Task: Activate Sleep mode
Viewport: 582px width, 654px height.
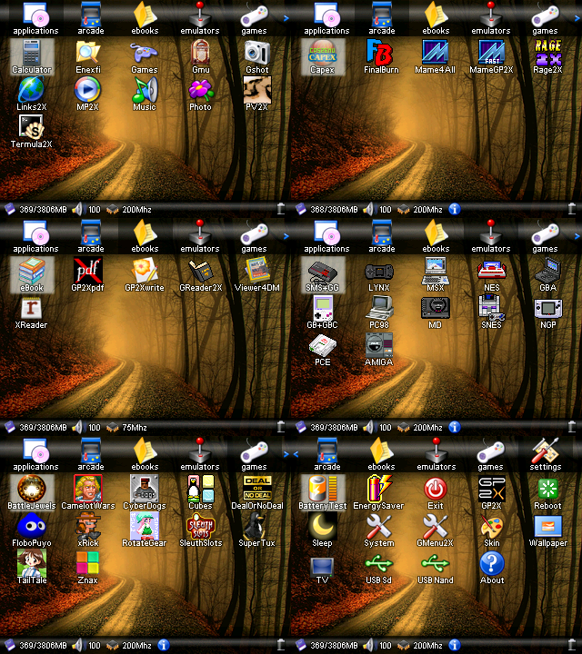Action: (x=323, y=530)
